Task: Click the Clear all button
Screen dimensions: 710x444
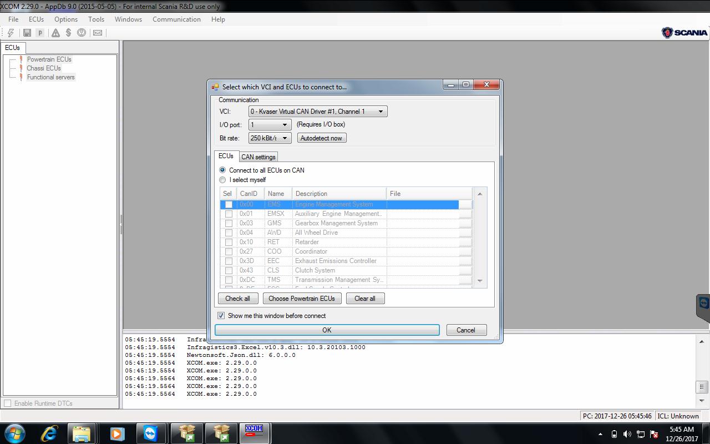Action: click(365, 299)
